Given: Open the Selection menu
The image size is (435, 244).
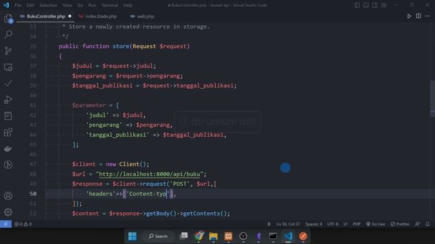Looking at the screenshot, I should click(48, 5).
